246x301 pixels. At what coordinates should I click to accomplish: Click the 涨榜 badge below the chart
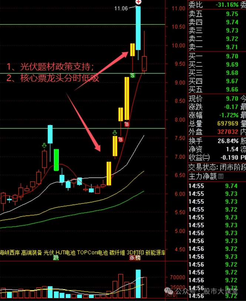tap(135, 258)
